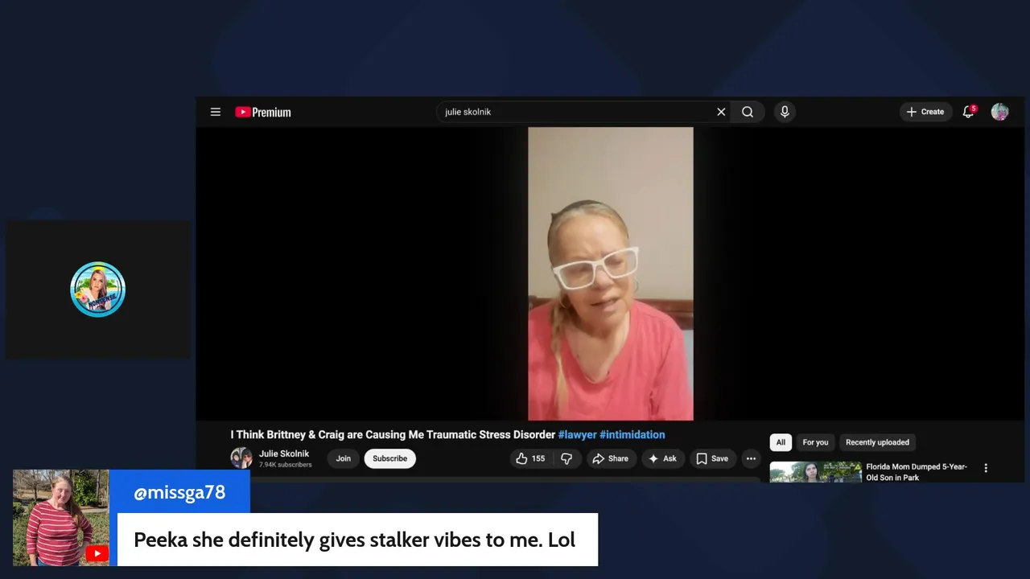
Task: Click the circular streamer avatar tile
Action: [98, 289]
